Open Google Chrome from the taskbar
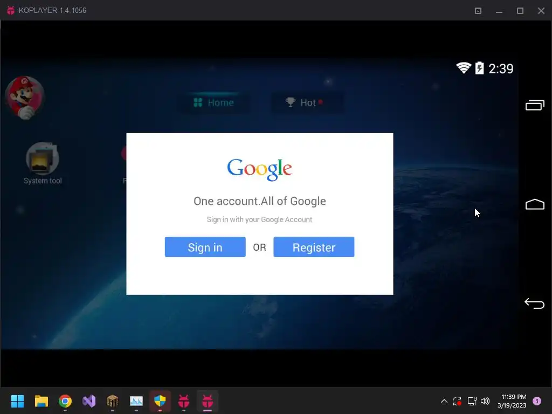552x414 pixels. 65,401
